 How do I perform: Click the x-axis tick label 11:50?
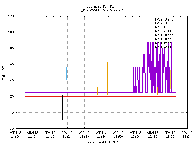pyautogui.click(x=119, y=137)
